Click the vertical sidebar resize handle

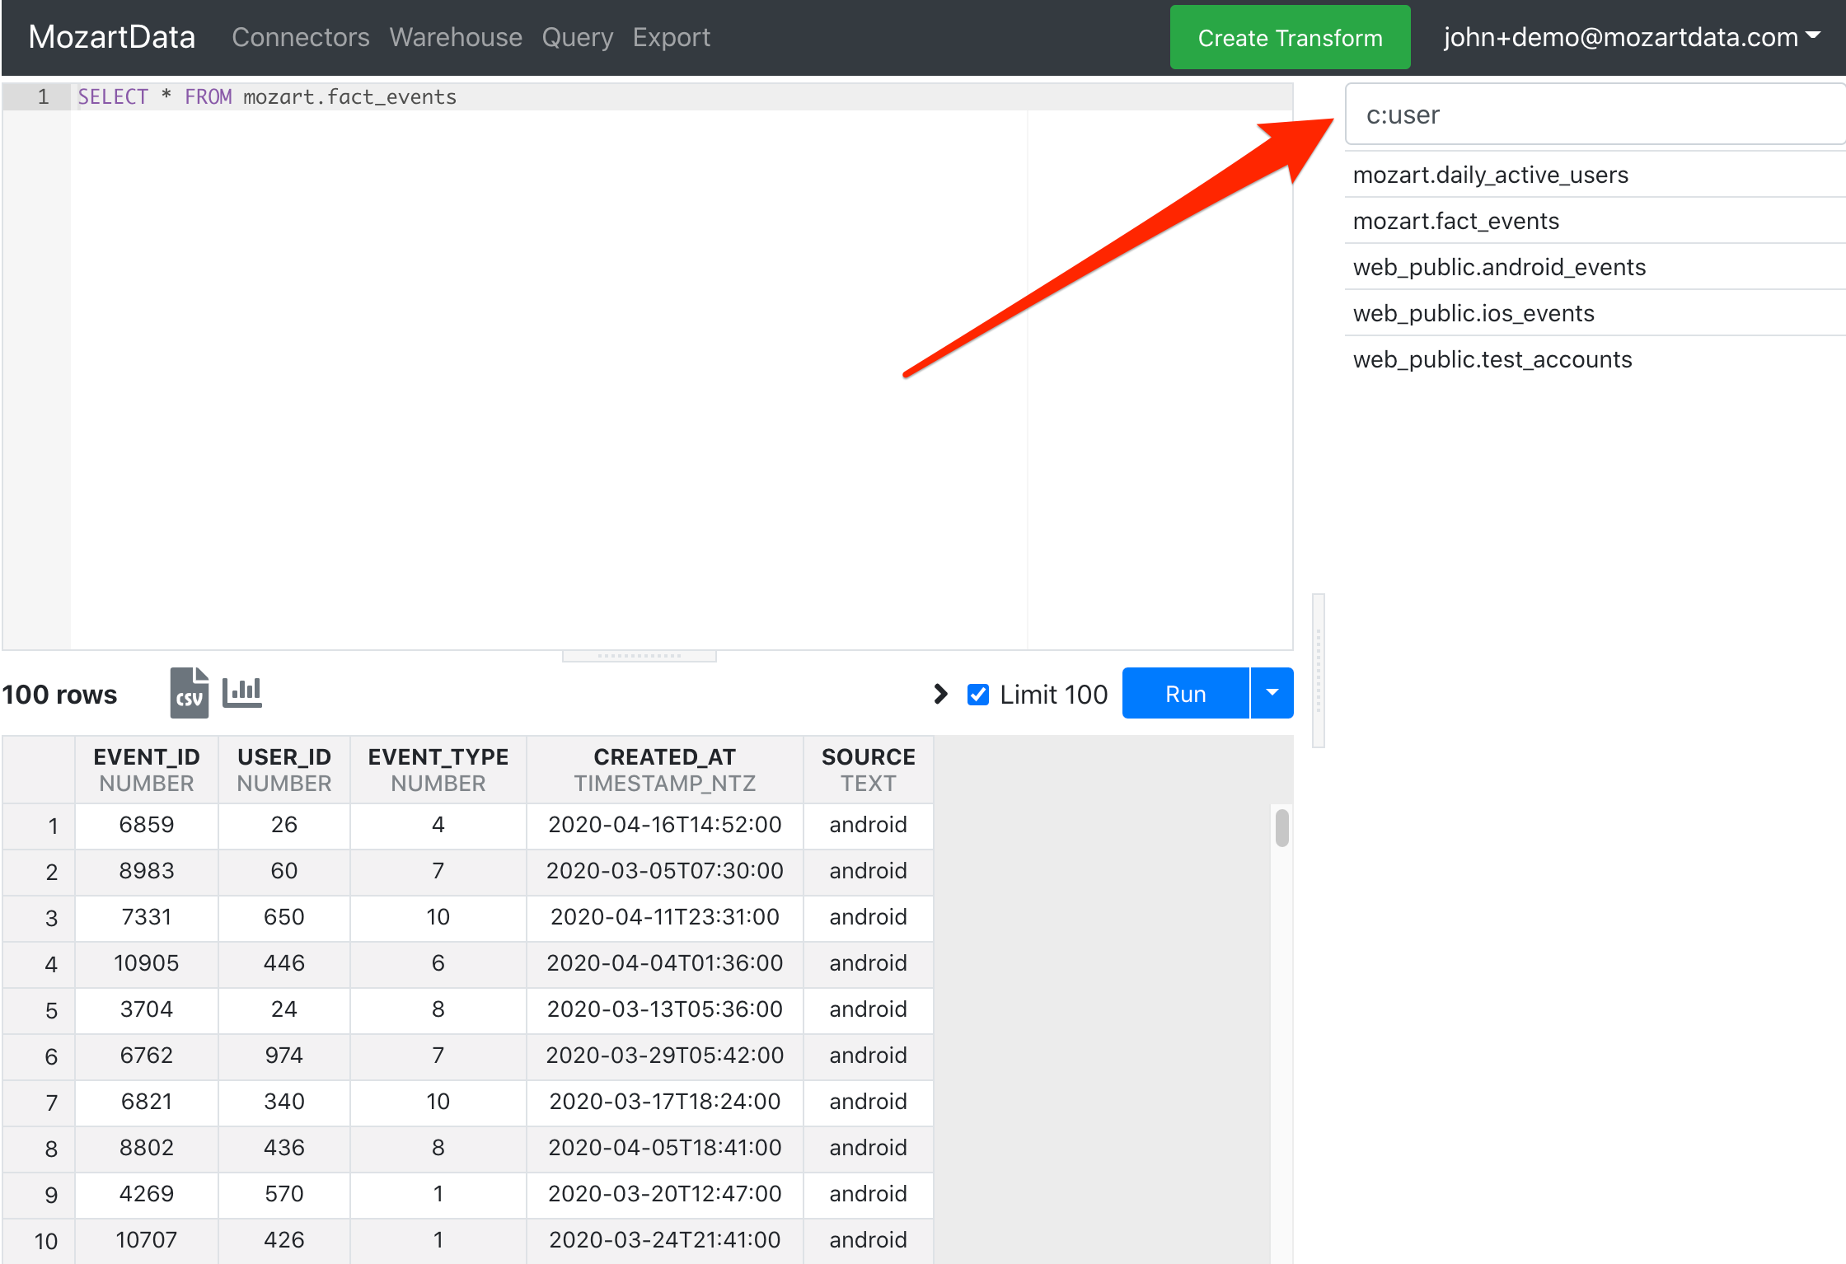(x=1319, y=670)
